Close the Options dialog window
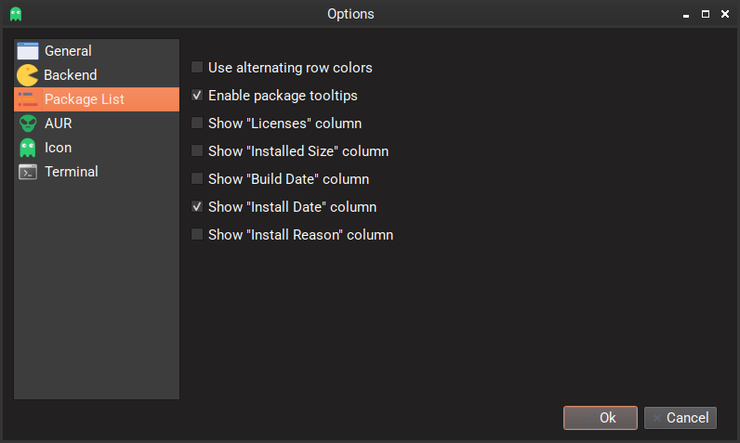740x443 pixels. pyautogui.click(x=723, y=14)
